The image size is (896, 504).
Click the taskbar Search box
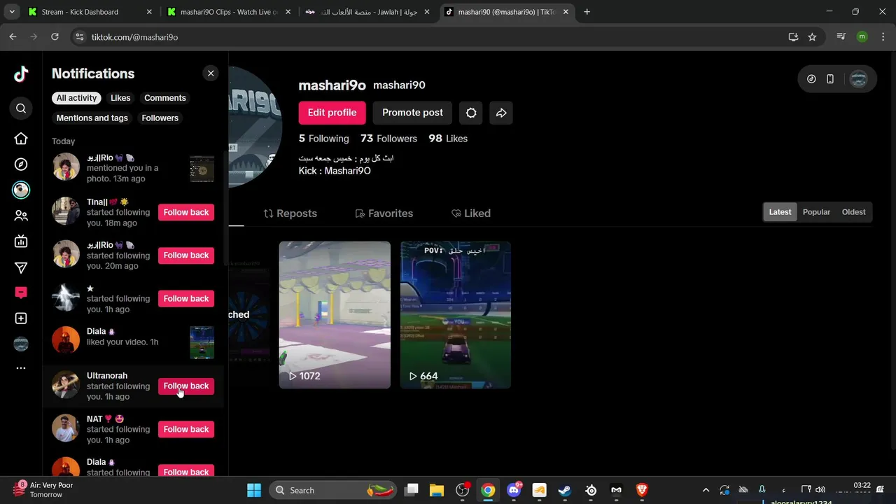[332, 490]
